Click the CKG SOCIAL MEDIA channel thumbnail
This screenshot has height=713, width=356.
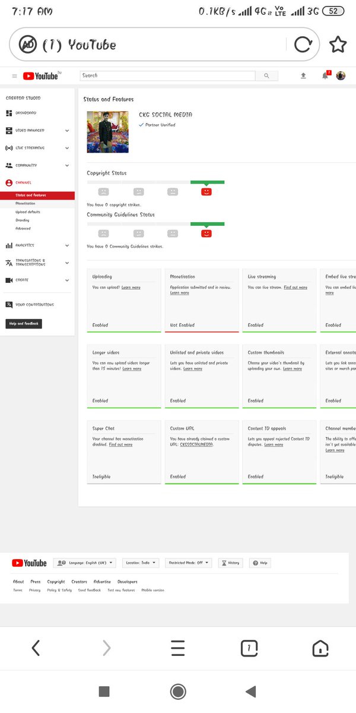[107, 132]
